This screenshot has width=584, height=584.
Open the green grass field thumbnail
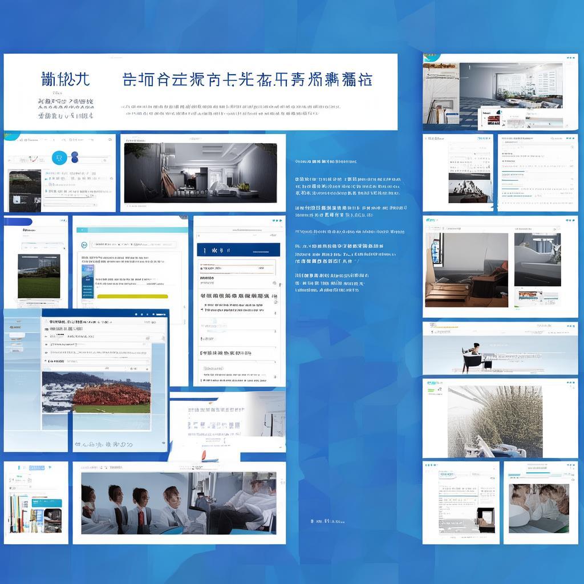[x=39, y=276]
